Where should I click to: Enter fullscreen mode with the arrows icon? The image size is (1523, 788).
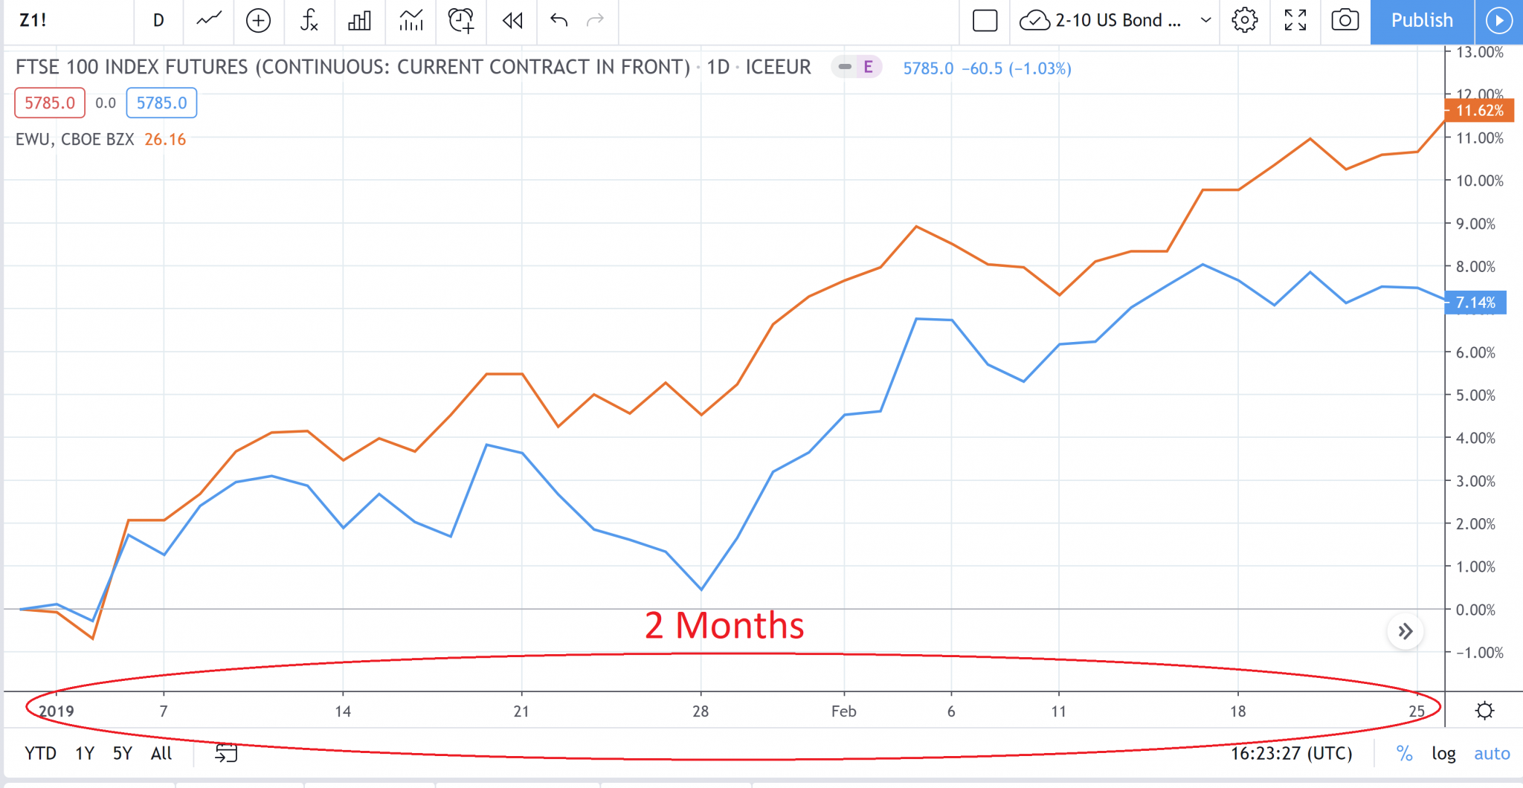(1295, 21)
